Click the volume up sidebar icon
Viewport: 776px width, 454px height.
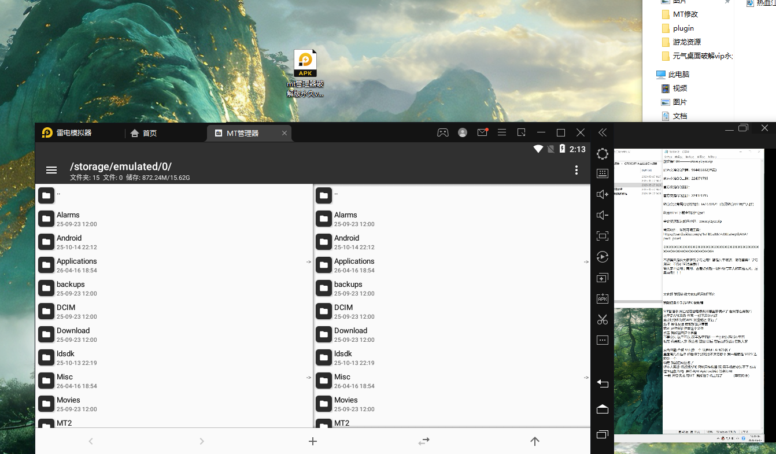point(603,194)
